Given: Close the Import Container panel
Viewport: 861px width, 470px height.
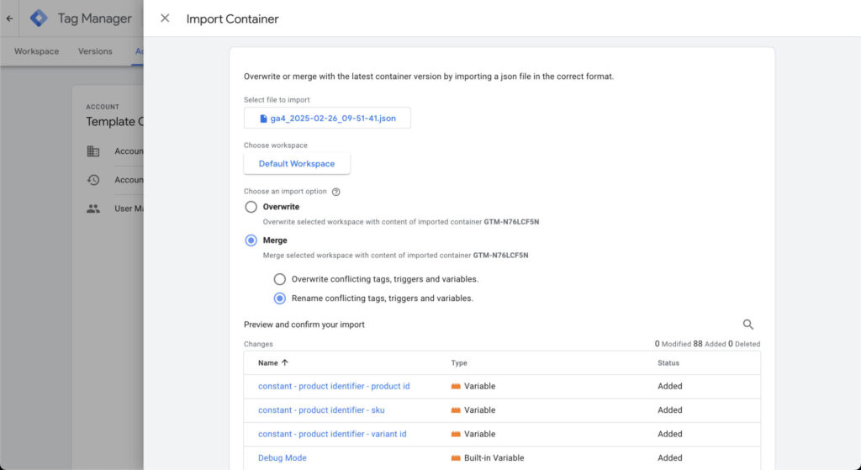Looking at the screenshot, I should (x=165, y=18).
